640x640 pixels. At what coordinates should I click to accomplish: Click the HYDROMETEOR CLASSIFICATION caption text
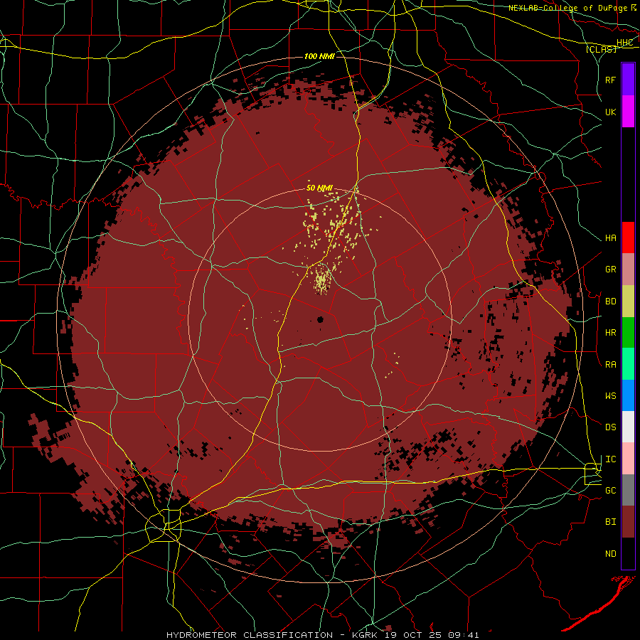click(x=250, y=635)
